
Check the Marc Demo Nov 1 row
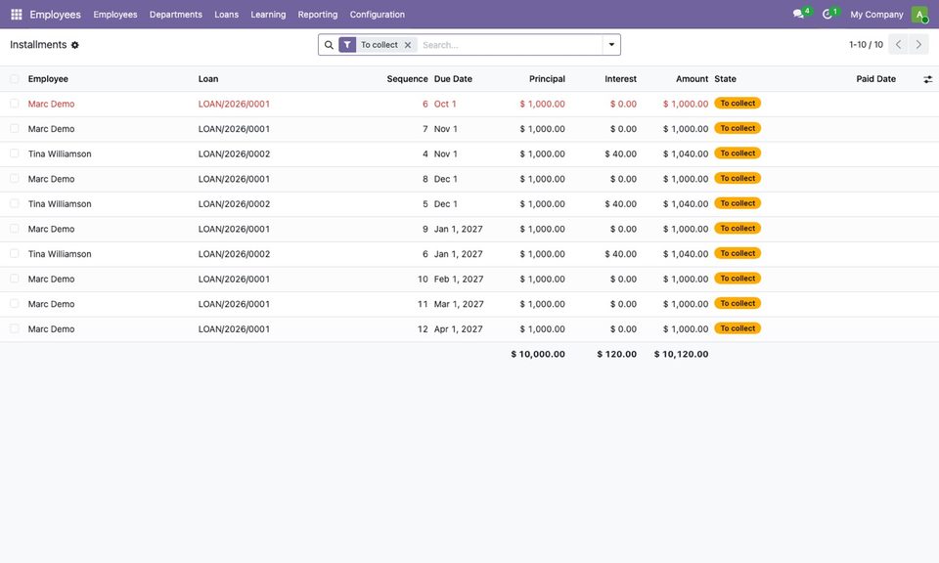coord(15,129)
